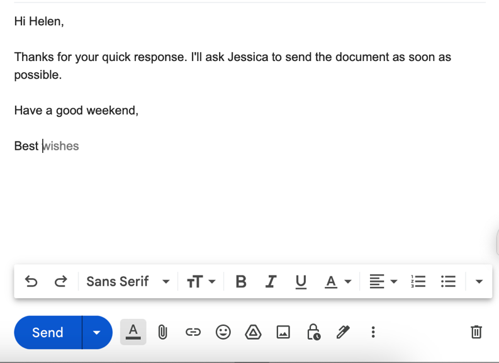Toggle bold formatting
The width and height of the screenshot is (499, 363).
point(241,282)
